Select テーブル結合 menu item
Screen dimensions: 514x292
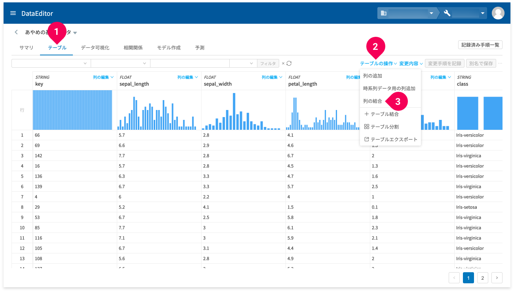pyautogui.click(x=390, y=114)
